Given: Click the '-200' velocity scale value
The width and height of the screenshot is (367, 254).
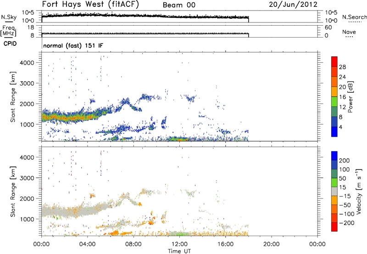Looking at the screenshot, I should [346, 223].
